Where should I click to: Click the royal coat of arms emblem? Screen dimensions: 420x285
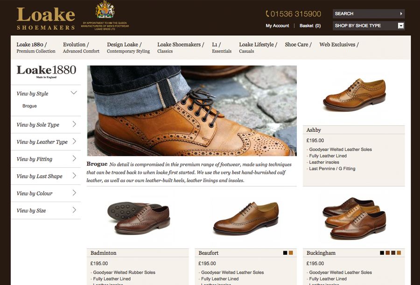(105, 9)
